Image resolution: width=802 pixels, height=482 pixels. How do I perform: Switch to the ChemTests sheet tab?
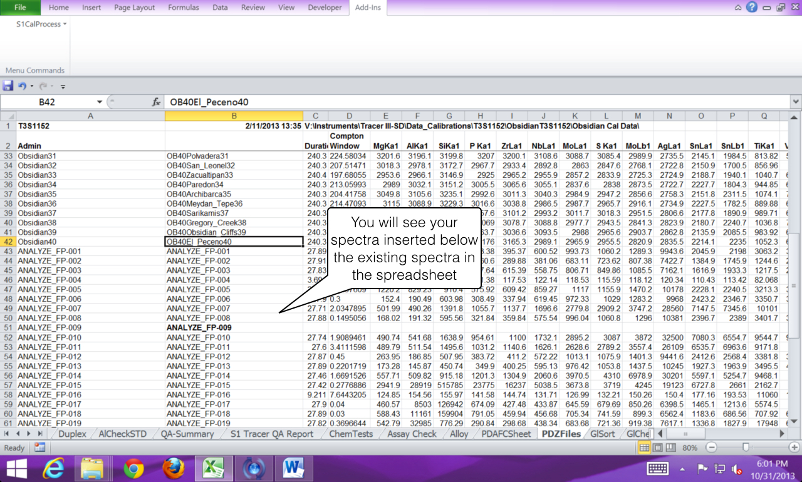tap(351, 434)
